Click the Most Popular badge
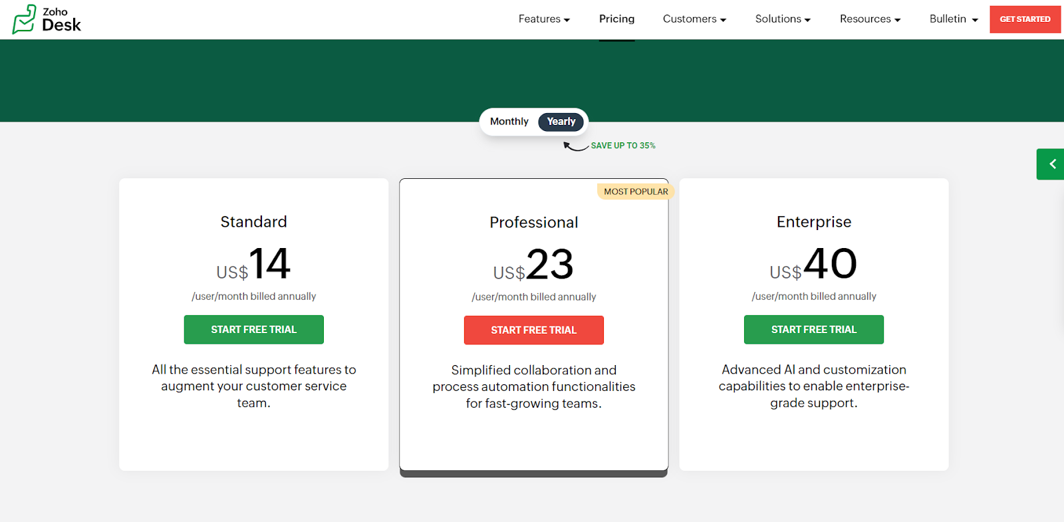The height and width of the screenshot is (522, 1064). click(636, 192)
